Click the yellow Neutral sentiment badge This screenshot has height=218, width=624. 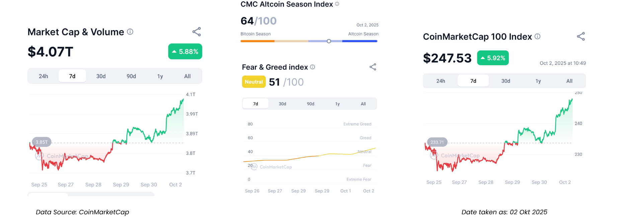254,82
